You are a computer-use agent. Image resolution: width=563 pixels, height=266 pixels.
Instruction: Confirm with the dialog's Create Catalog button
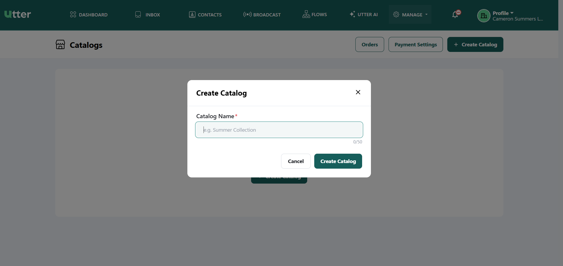pos(338,161)
